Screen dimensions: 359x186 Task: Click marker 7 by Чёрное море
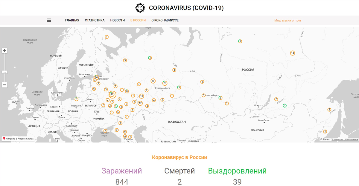[105, 130]
